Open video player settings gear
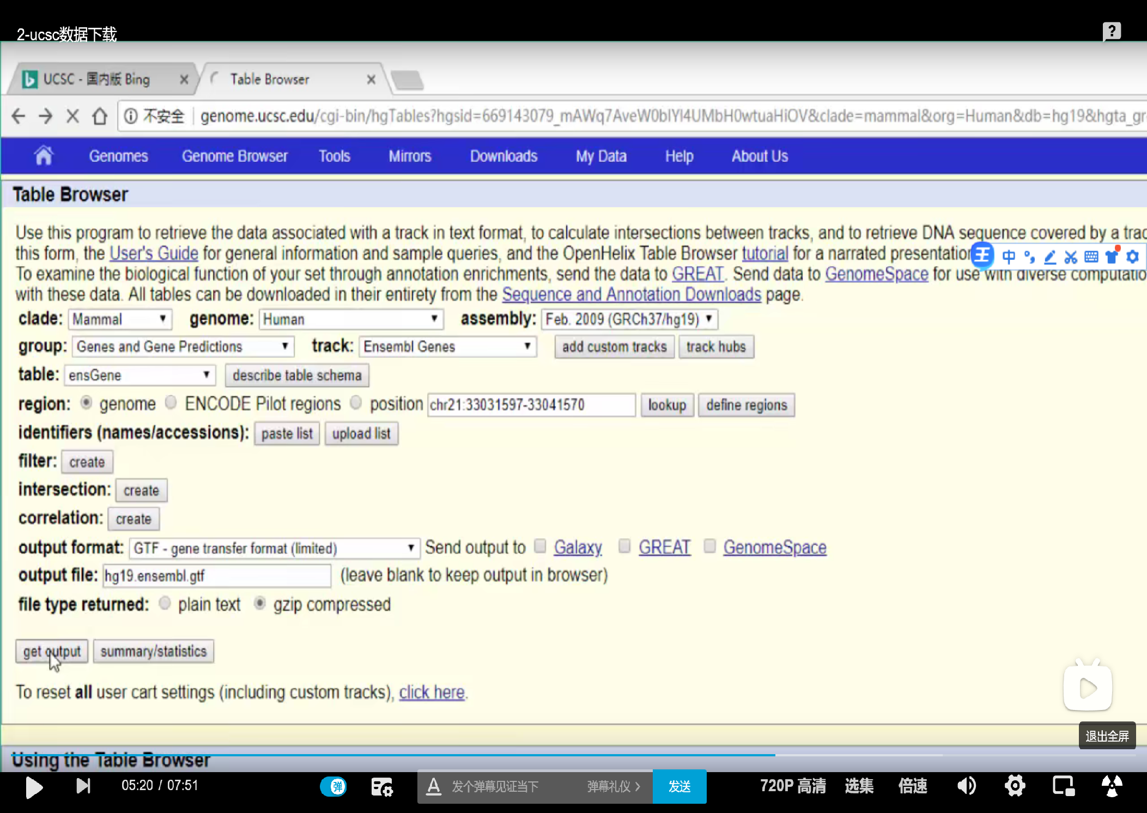This screenshot has height=813, width=1147. point(1015,786)
